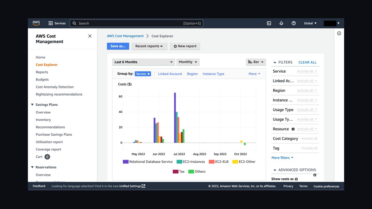Toggle Relational Database Service legend swatch
372x209 pixels.
click(126, 162)
